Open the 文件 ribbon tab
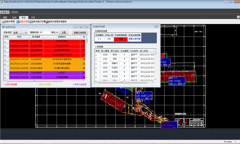This screenshot has width=240, height=144. point(33,17)
